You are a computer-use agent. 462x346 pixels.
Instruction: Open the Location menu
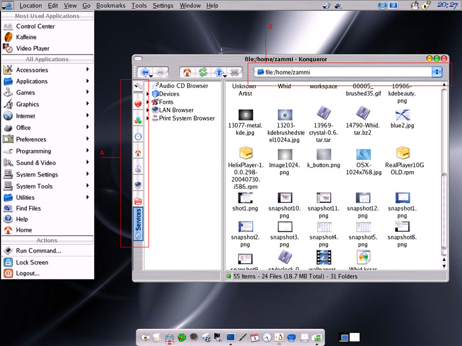coord(31,6)
